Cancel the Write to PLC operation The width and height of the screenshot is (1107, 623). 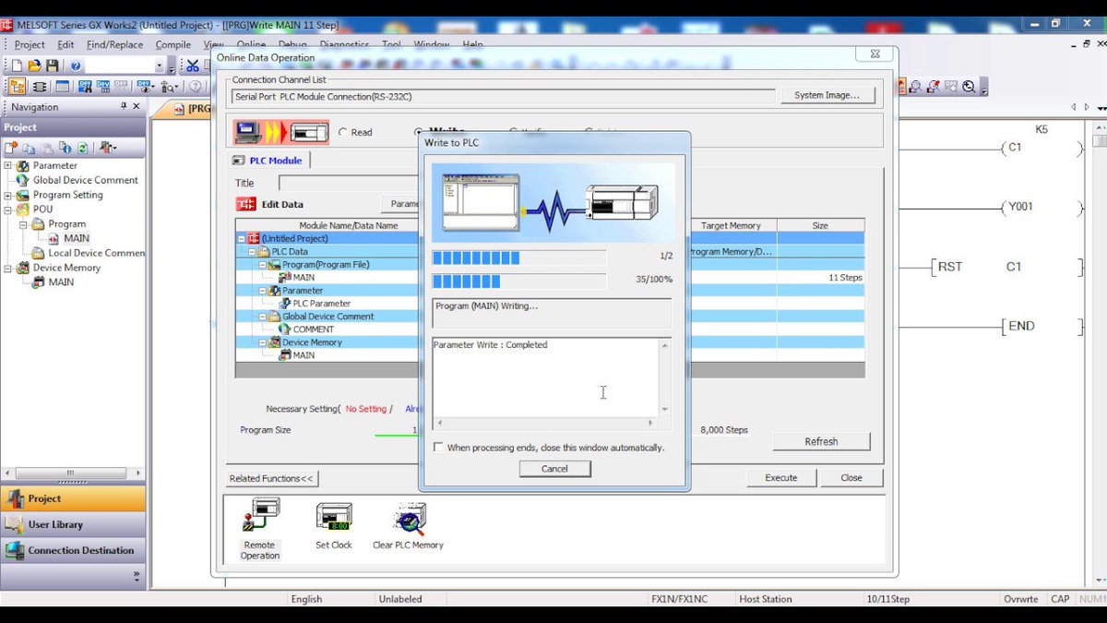(x=554, y=469)
